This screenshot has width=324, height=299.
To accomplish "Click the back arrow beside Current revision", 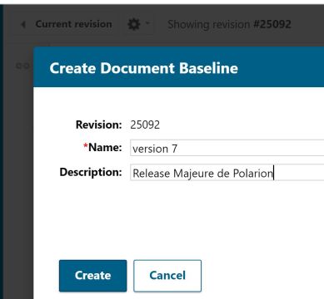I will (x=23, y=25).
